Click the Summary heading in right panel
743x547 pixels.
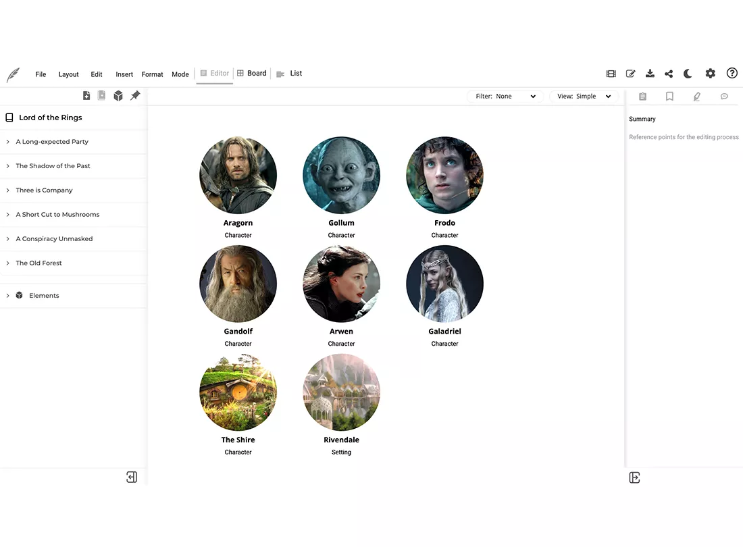point(642,120)
